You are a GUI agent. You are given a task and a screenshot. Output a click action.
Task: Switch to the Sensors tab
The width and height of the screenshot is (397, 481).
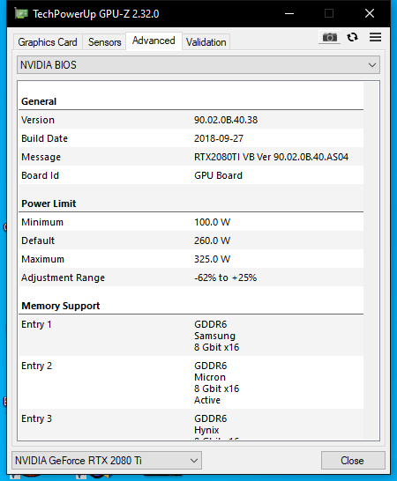(x=104, y=42)
